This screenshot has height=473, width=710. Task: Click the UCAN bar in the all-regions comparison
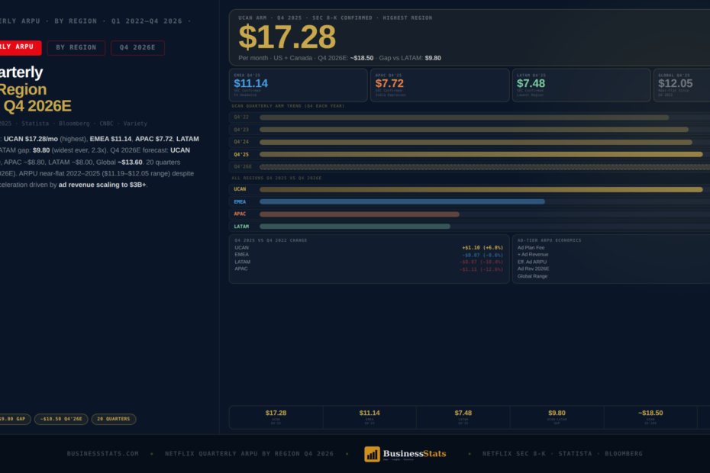pos(481,190)
